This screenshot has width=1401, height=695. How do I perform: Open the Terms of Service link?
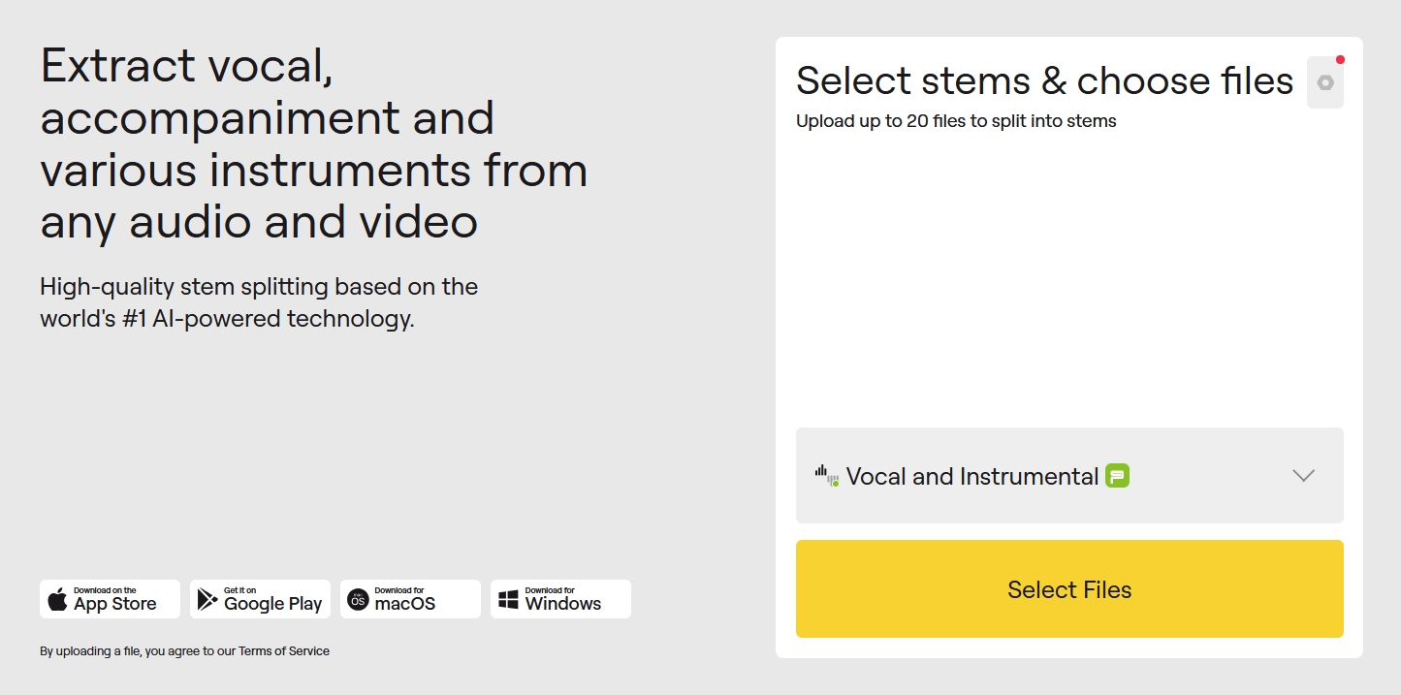point(284,651)
